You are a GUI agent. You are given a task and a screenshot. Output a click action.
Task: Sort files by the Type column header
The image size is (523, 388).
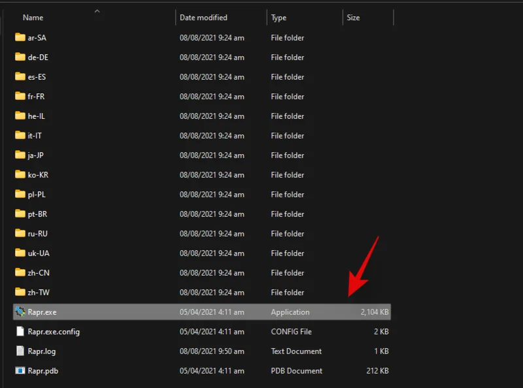pyautogui.click(x=278, y=18)
